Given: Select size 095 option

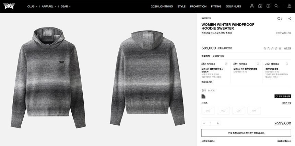Looking at the screenshot, I should 238,111.
